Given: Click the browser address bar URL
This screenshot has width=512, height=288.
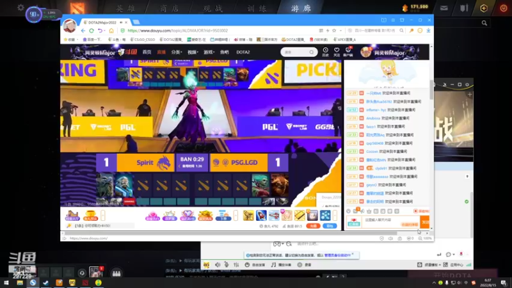Looking at the screenshot, I should coord(178,31).
